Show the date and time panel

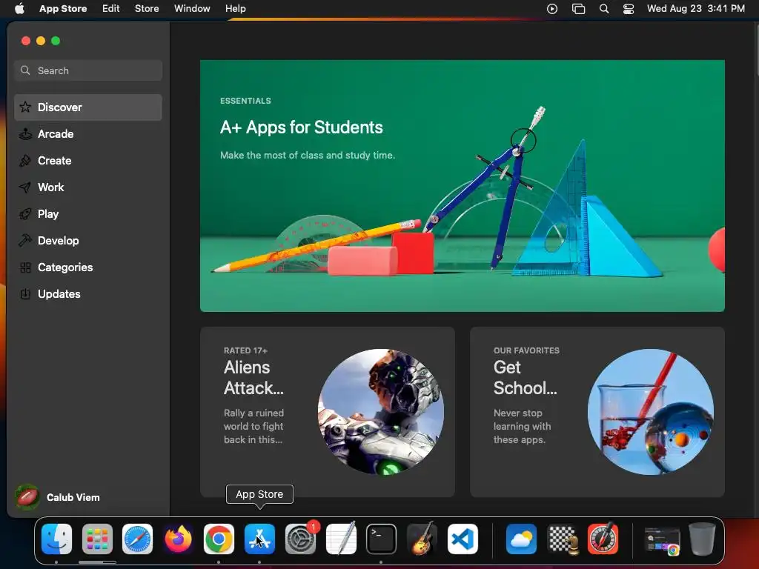pos(695,8)
